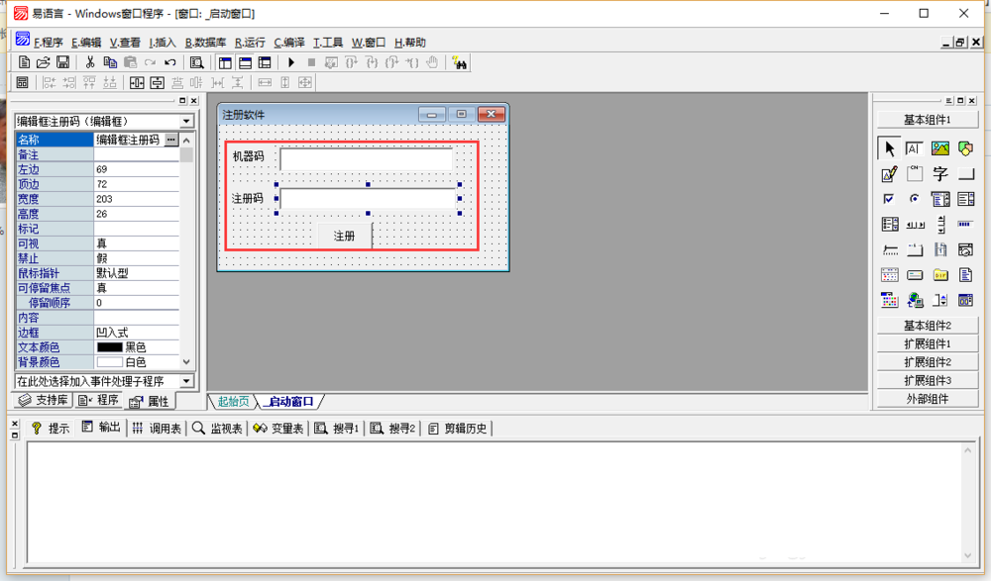Viewport: 991px width, 581px height.
Task: Toggle the 可停留焦点 property value
Action: pos(136,288)
